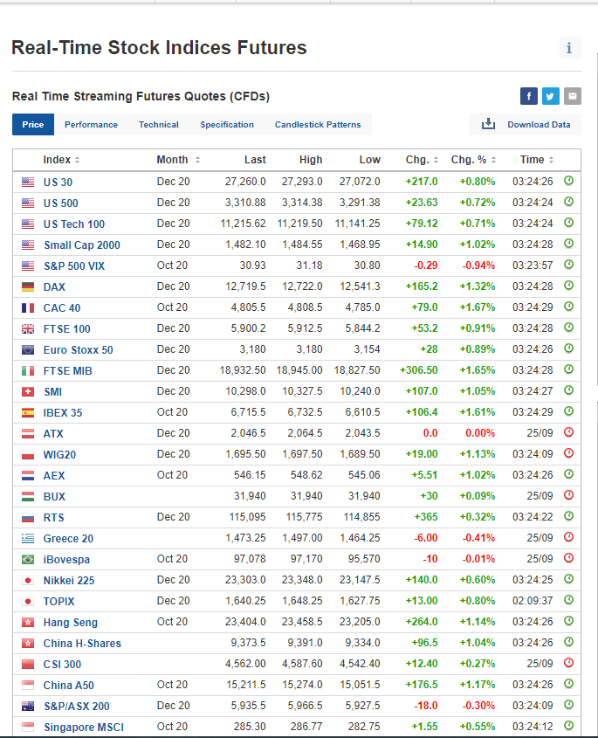
Task: Sort table by Month column arrows
Action: click(x=197, y=160)
